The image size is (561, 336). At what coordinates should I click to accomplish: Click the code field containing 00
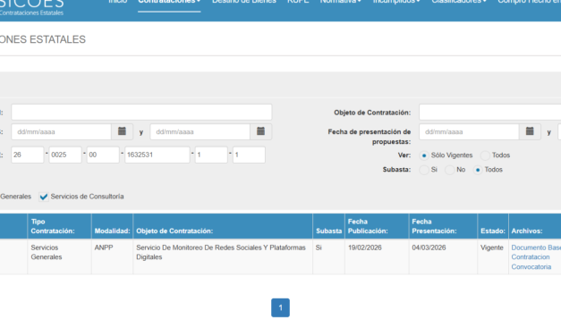tap(103, 155)
